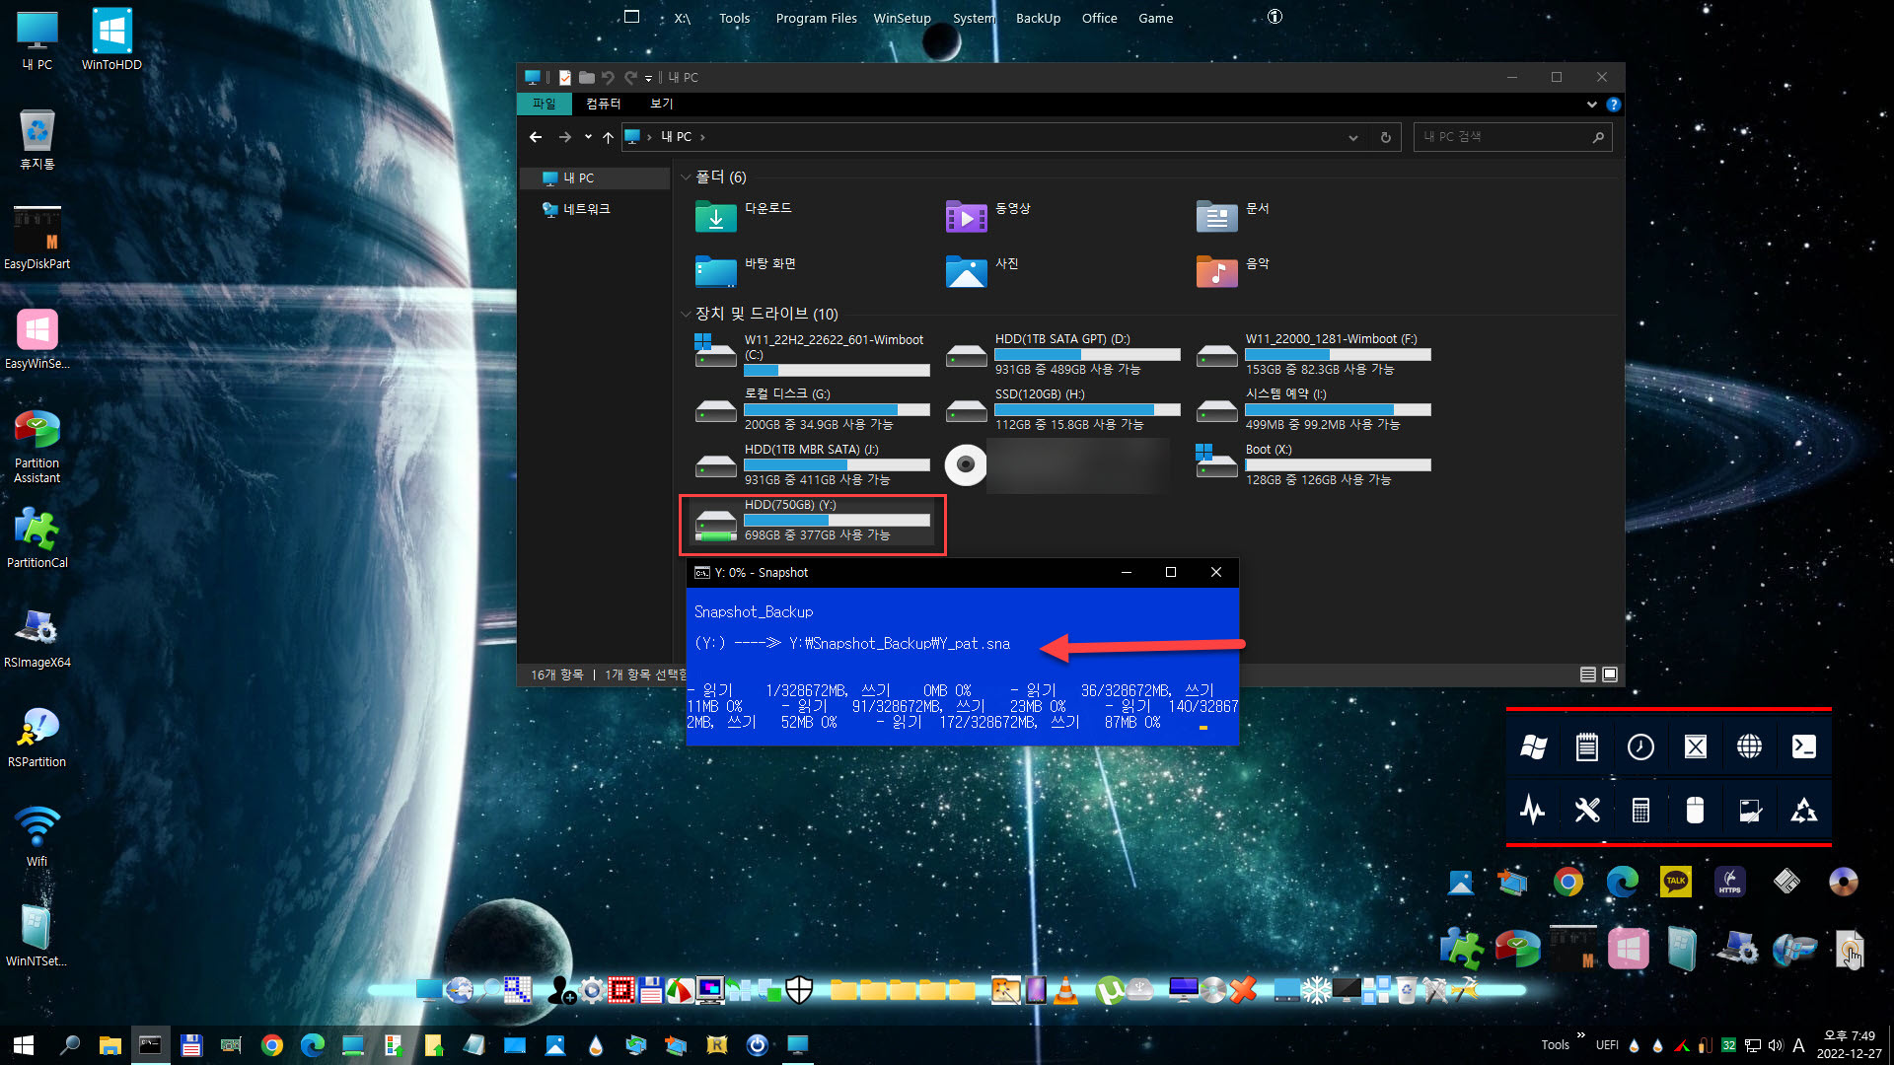Launch the green puzzle piece icon at bottom right

(1461, 949)
